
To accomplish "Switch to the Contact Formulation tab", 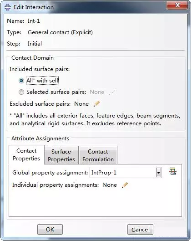I will pos(98,155).
